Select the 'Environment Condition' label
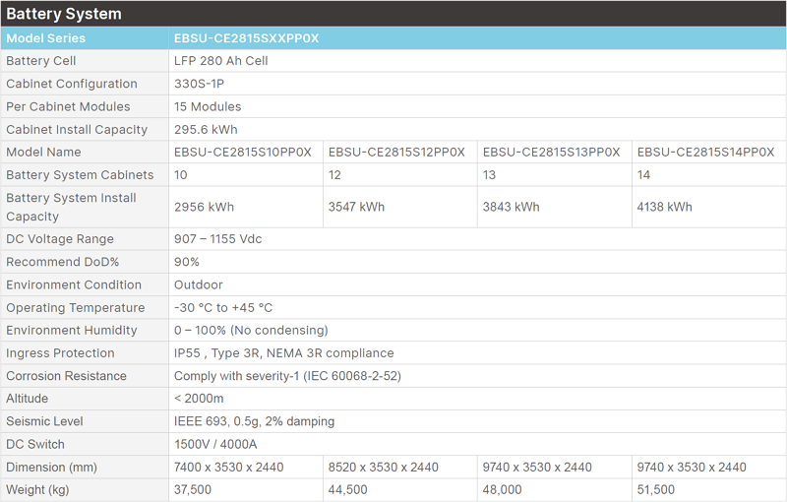 tap(74, 285)
